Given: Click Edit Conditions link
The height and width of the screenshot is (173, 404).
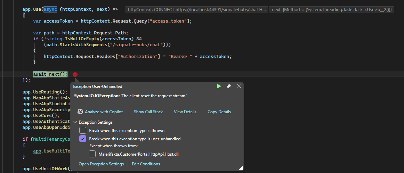Looking at the screenshot, I should 146,164.
